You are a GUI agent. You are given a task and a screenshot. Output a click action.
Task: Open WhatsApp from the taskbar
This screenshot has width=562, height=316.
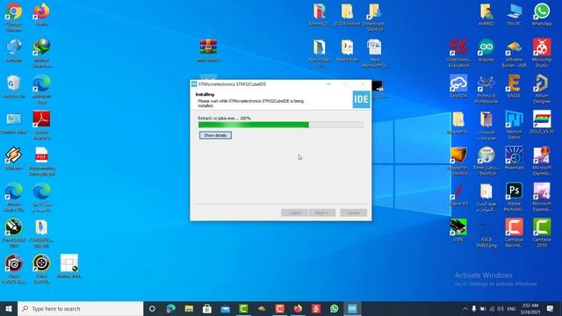(x=334, y=308)
